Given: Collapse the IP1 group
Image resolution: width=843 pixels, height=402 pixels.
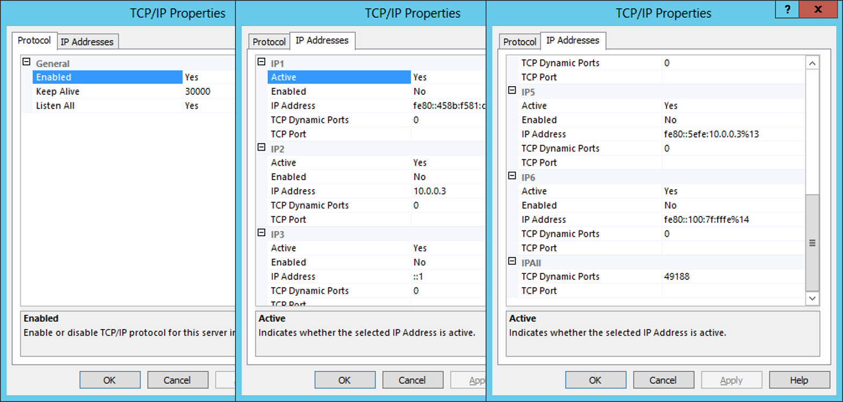Looking at the screenshot, I should click(261, 62).
